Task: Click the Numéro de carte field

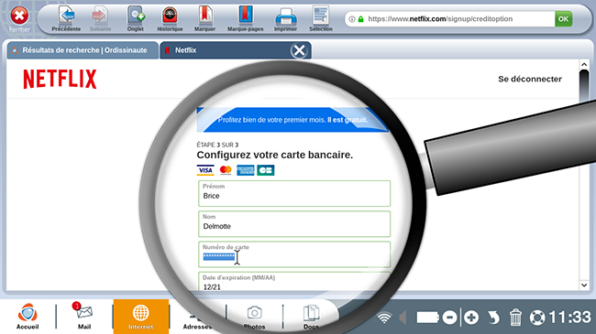Action: 294,254
